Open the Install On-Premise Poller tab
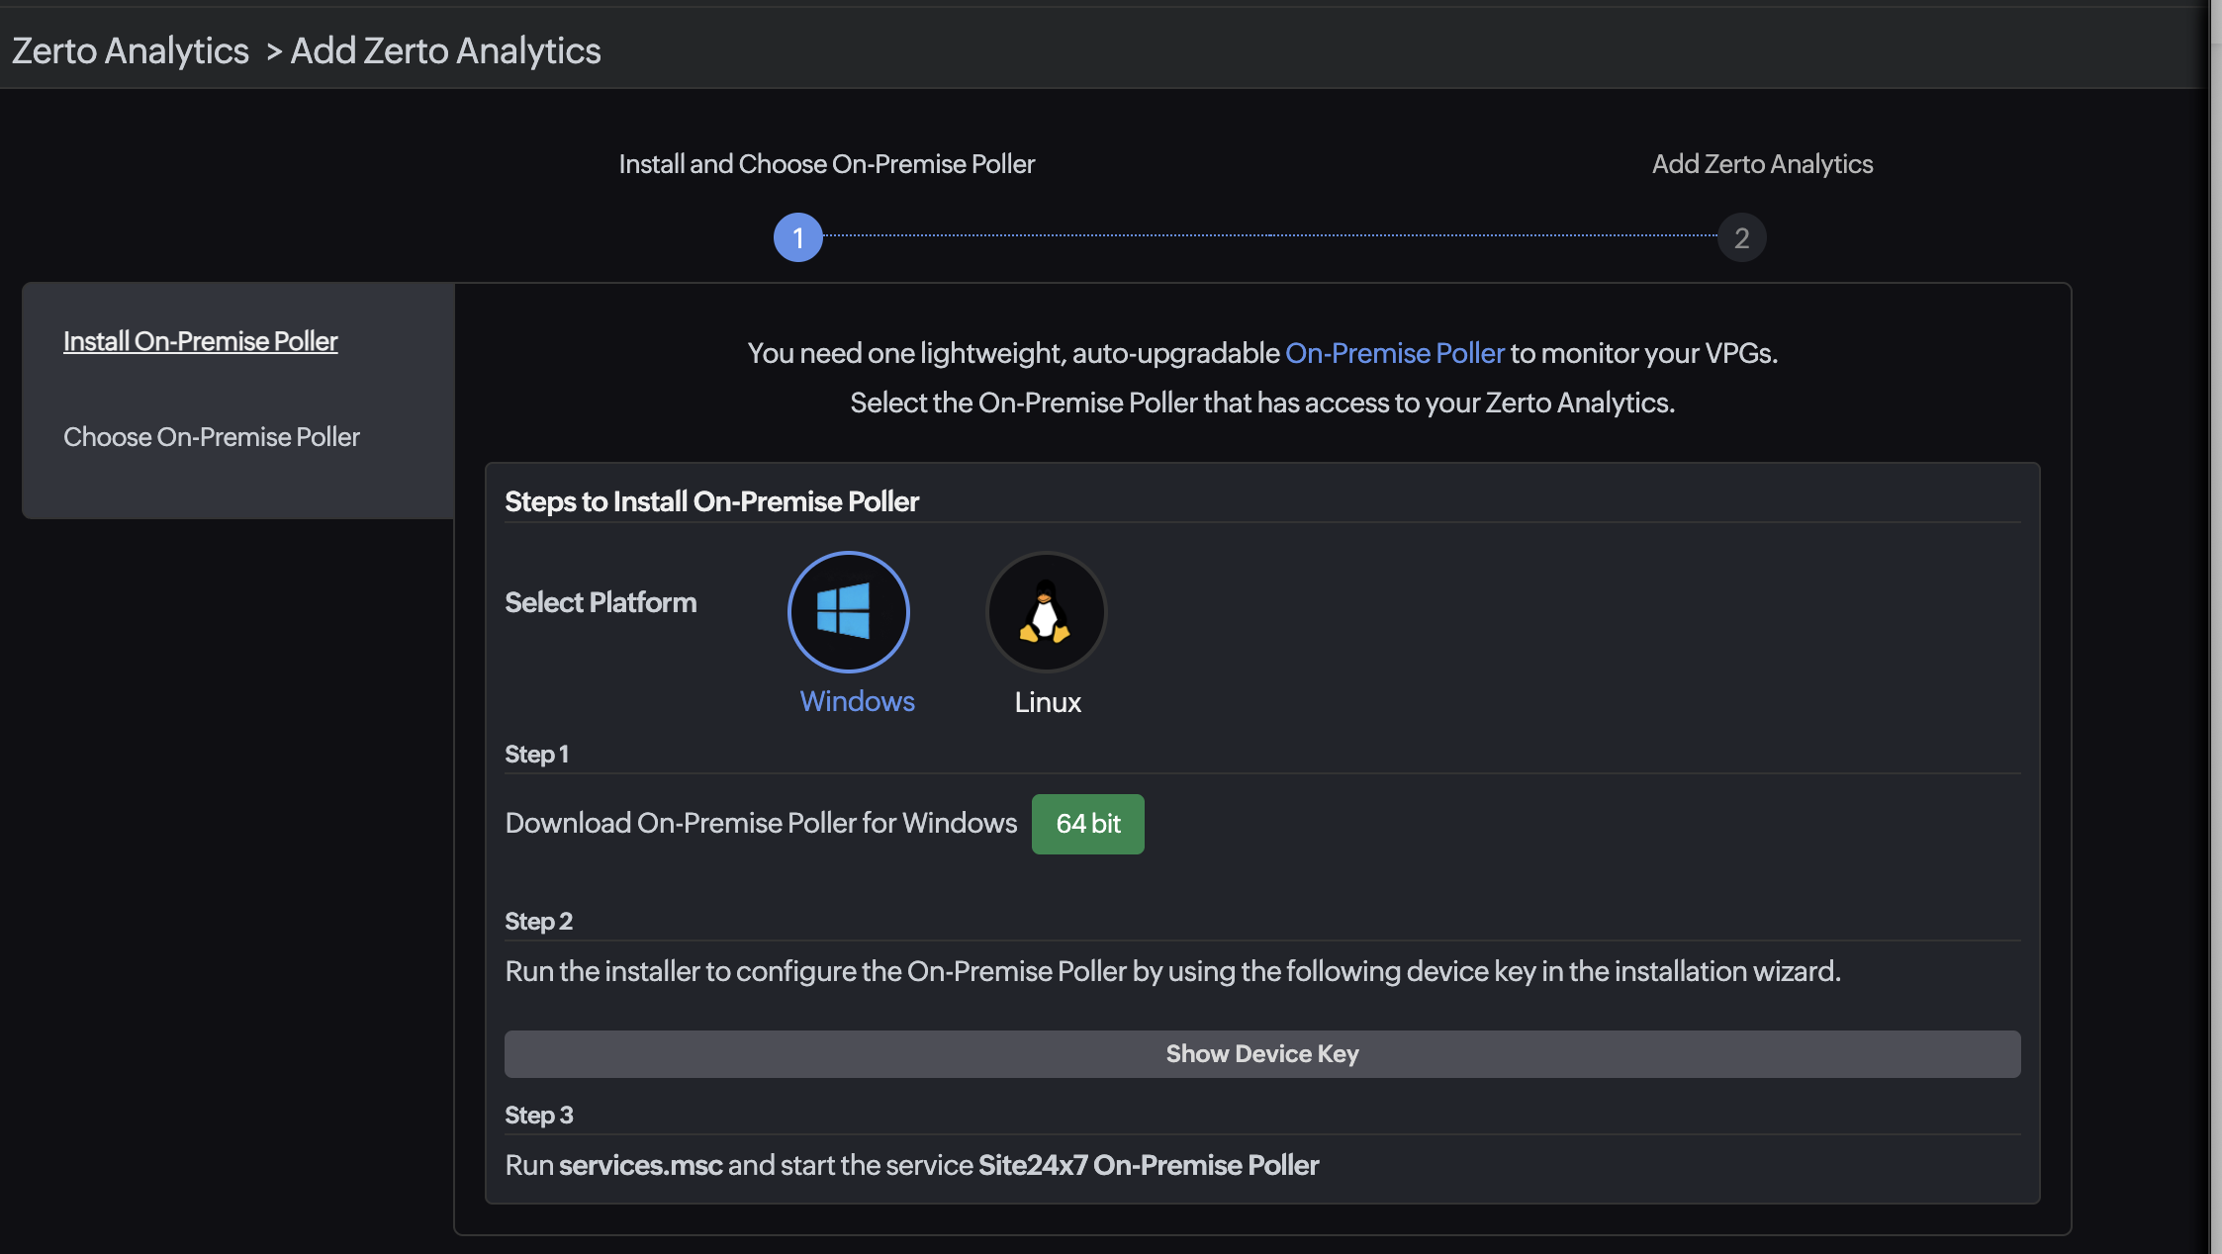 pyautogui.click(x=200, y=340)
